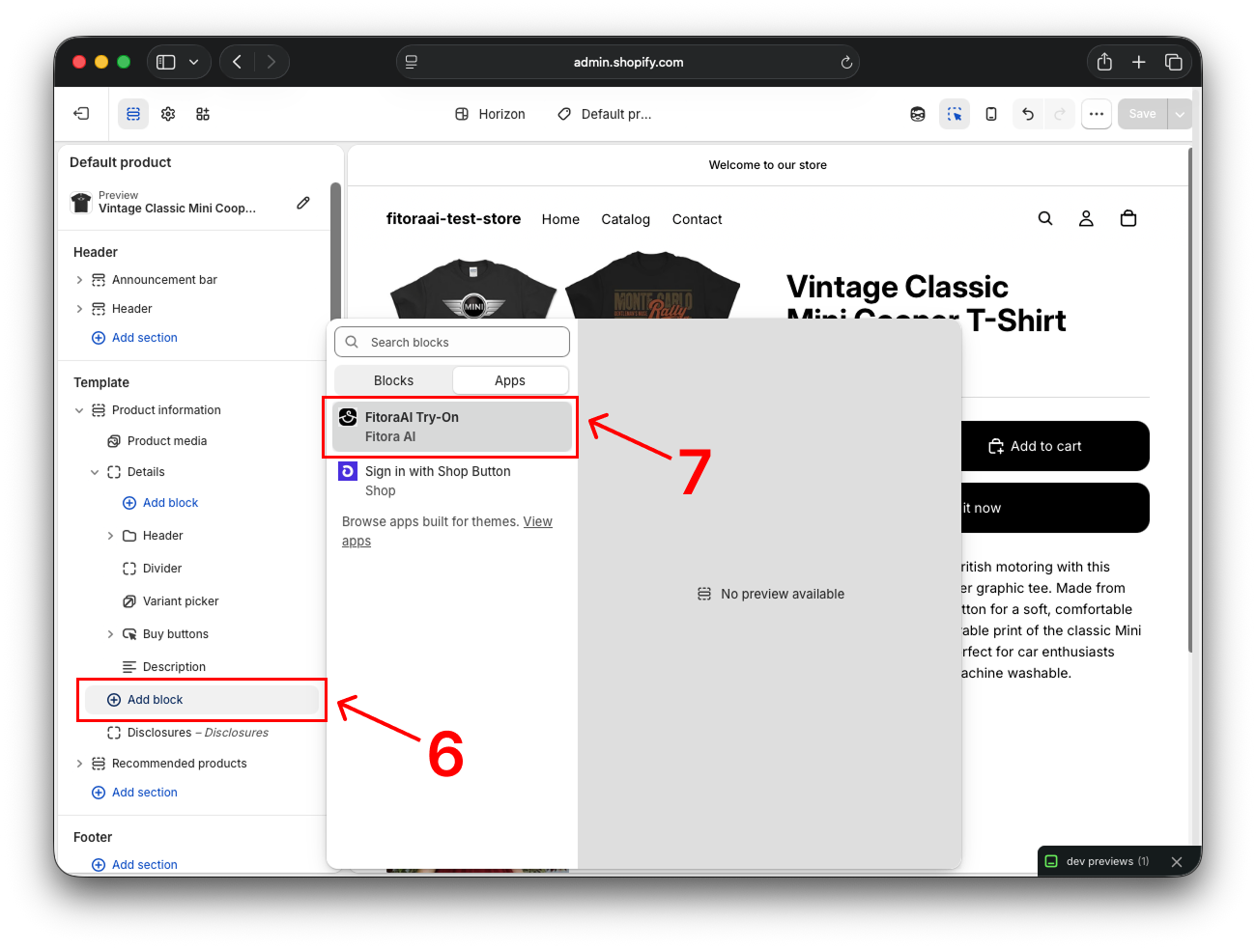Expand the Header section chevron

pos(79,309)
